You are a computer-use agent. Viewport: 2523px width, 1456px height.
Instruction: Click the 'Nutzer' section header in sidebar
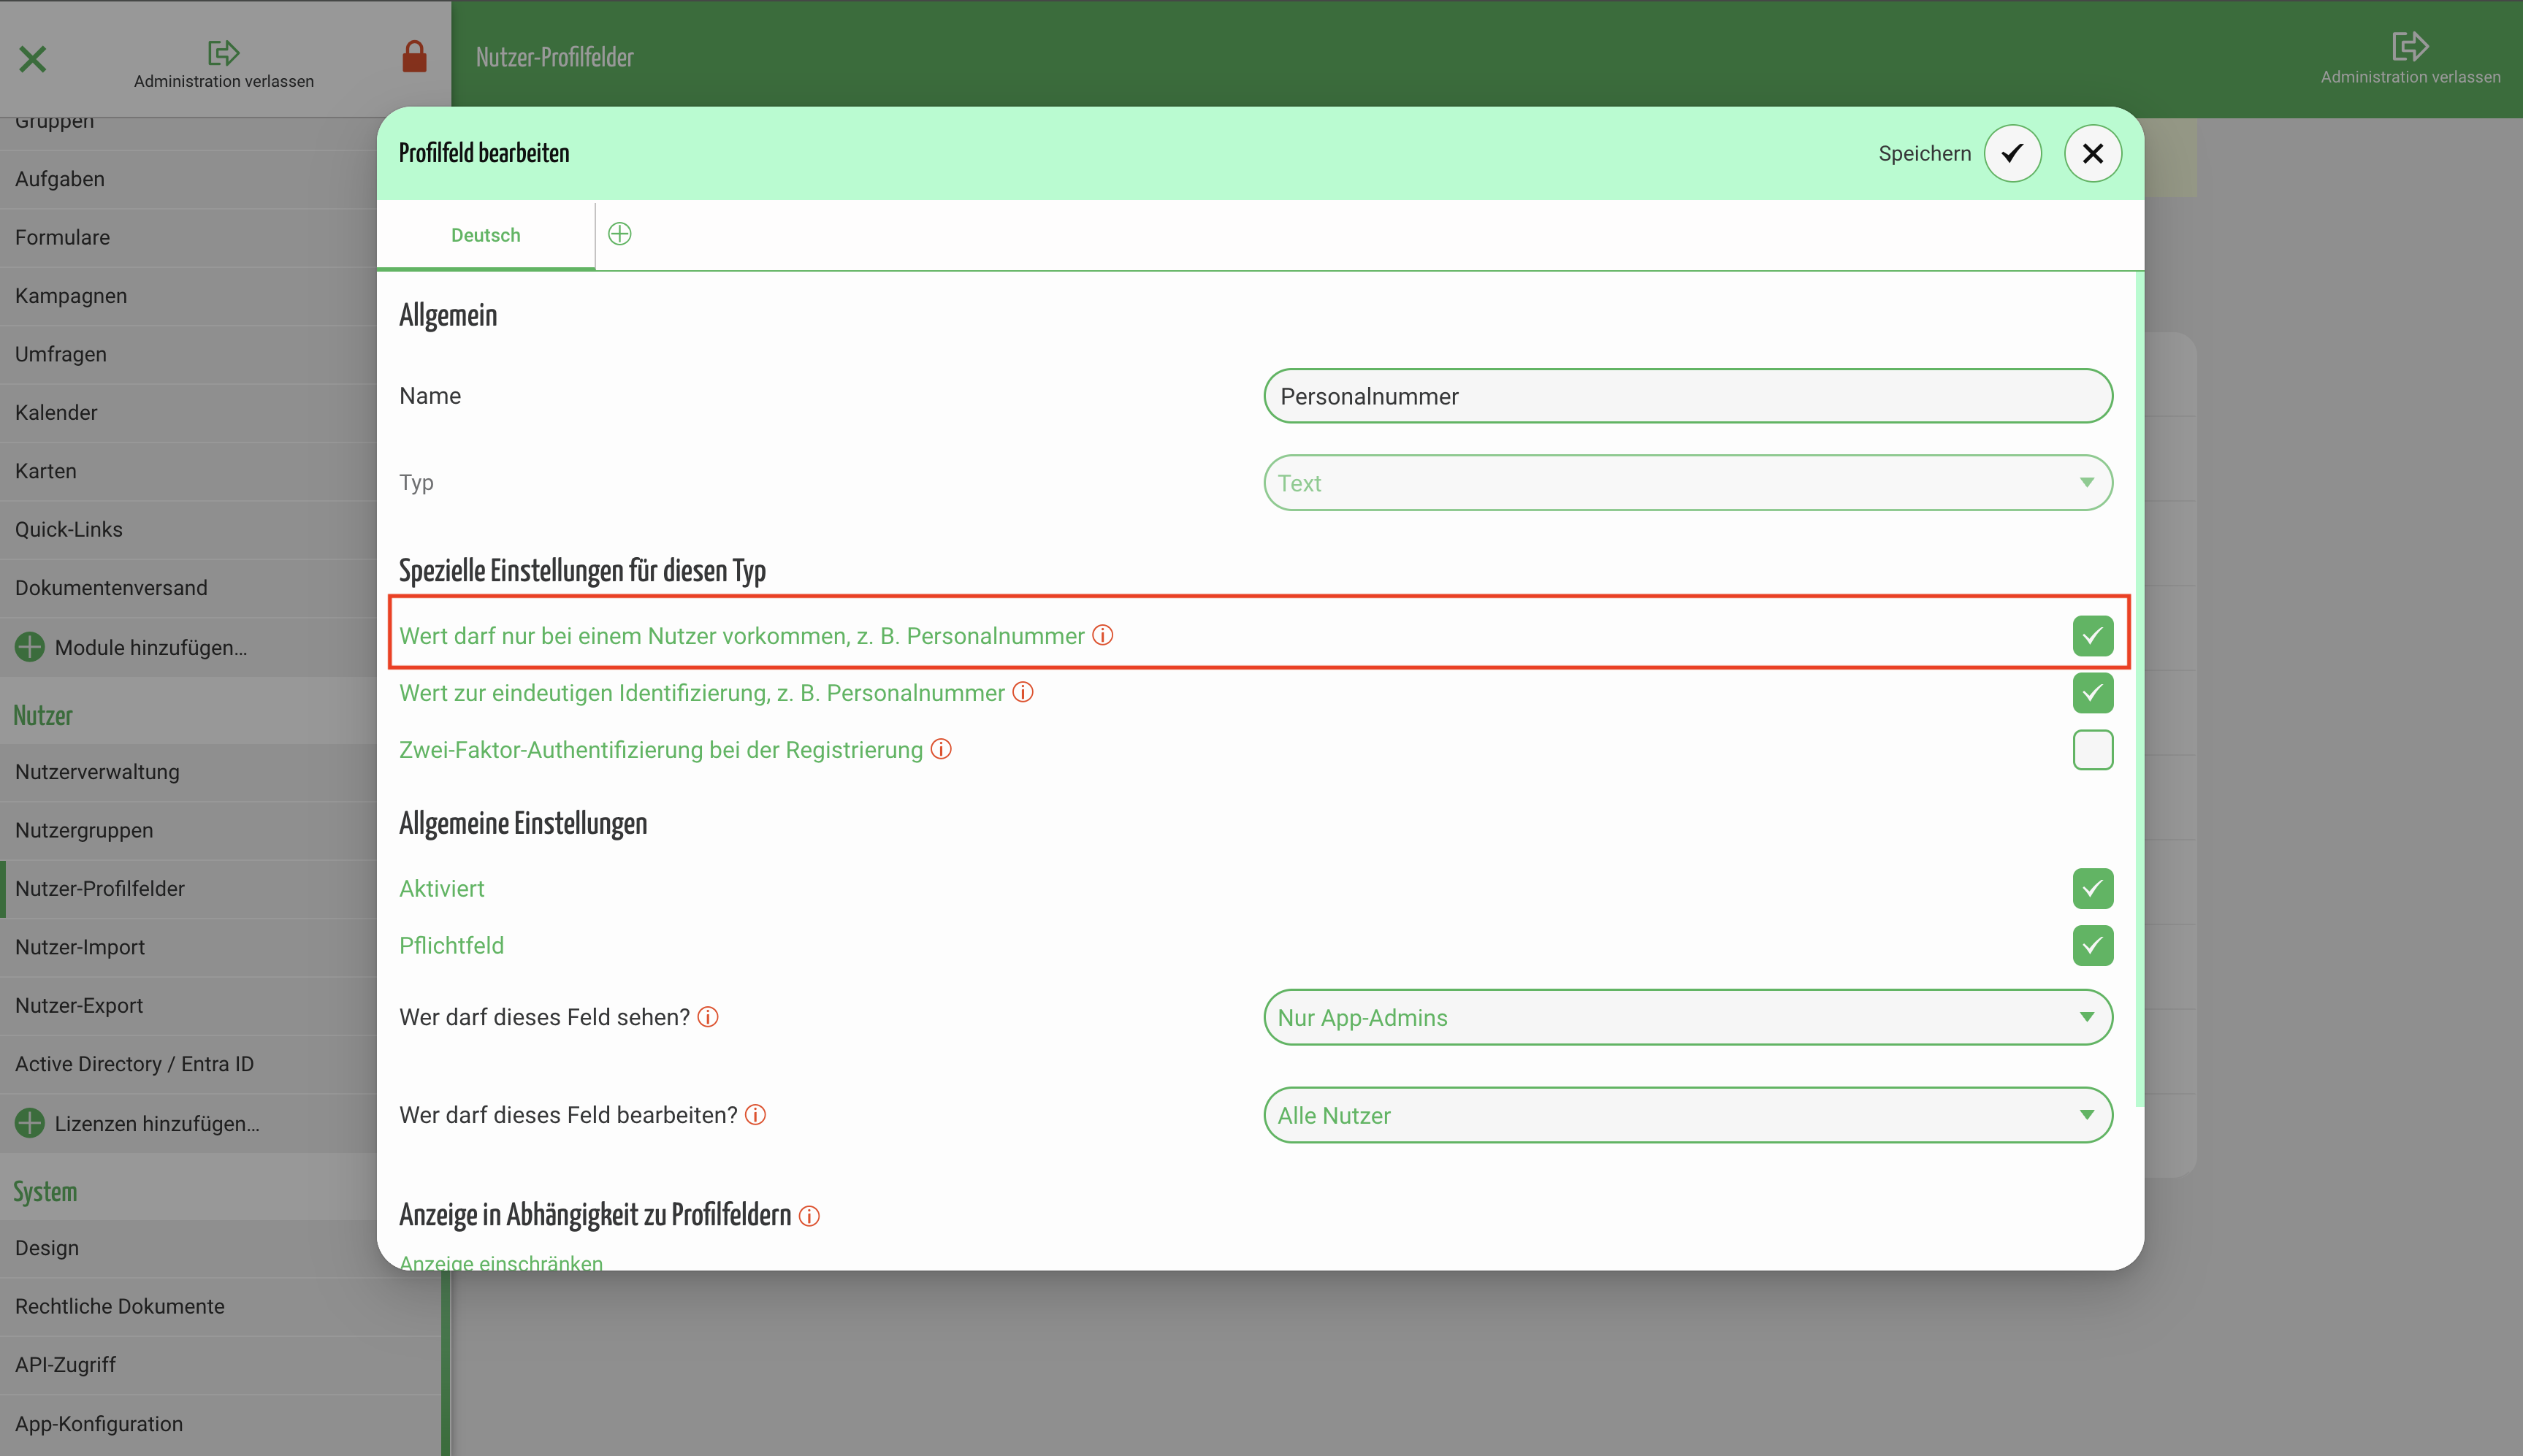43,716
